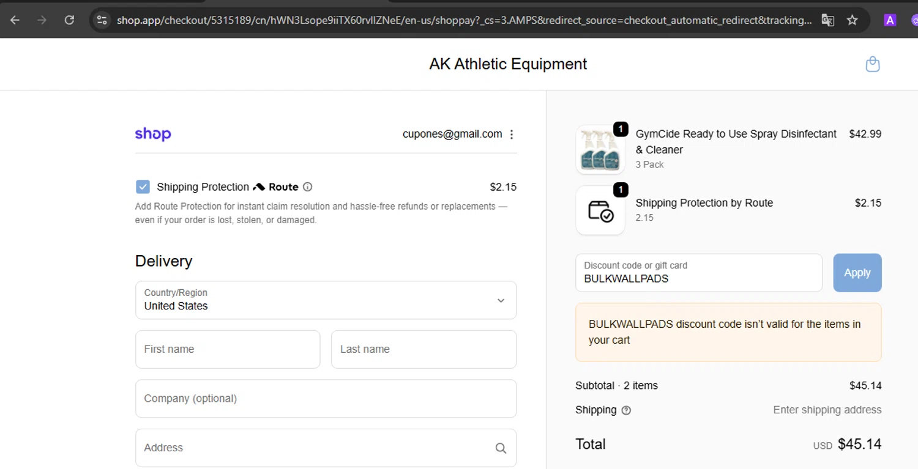
Task: Open site information icon in address bar
Action: tap(102, 20)
